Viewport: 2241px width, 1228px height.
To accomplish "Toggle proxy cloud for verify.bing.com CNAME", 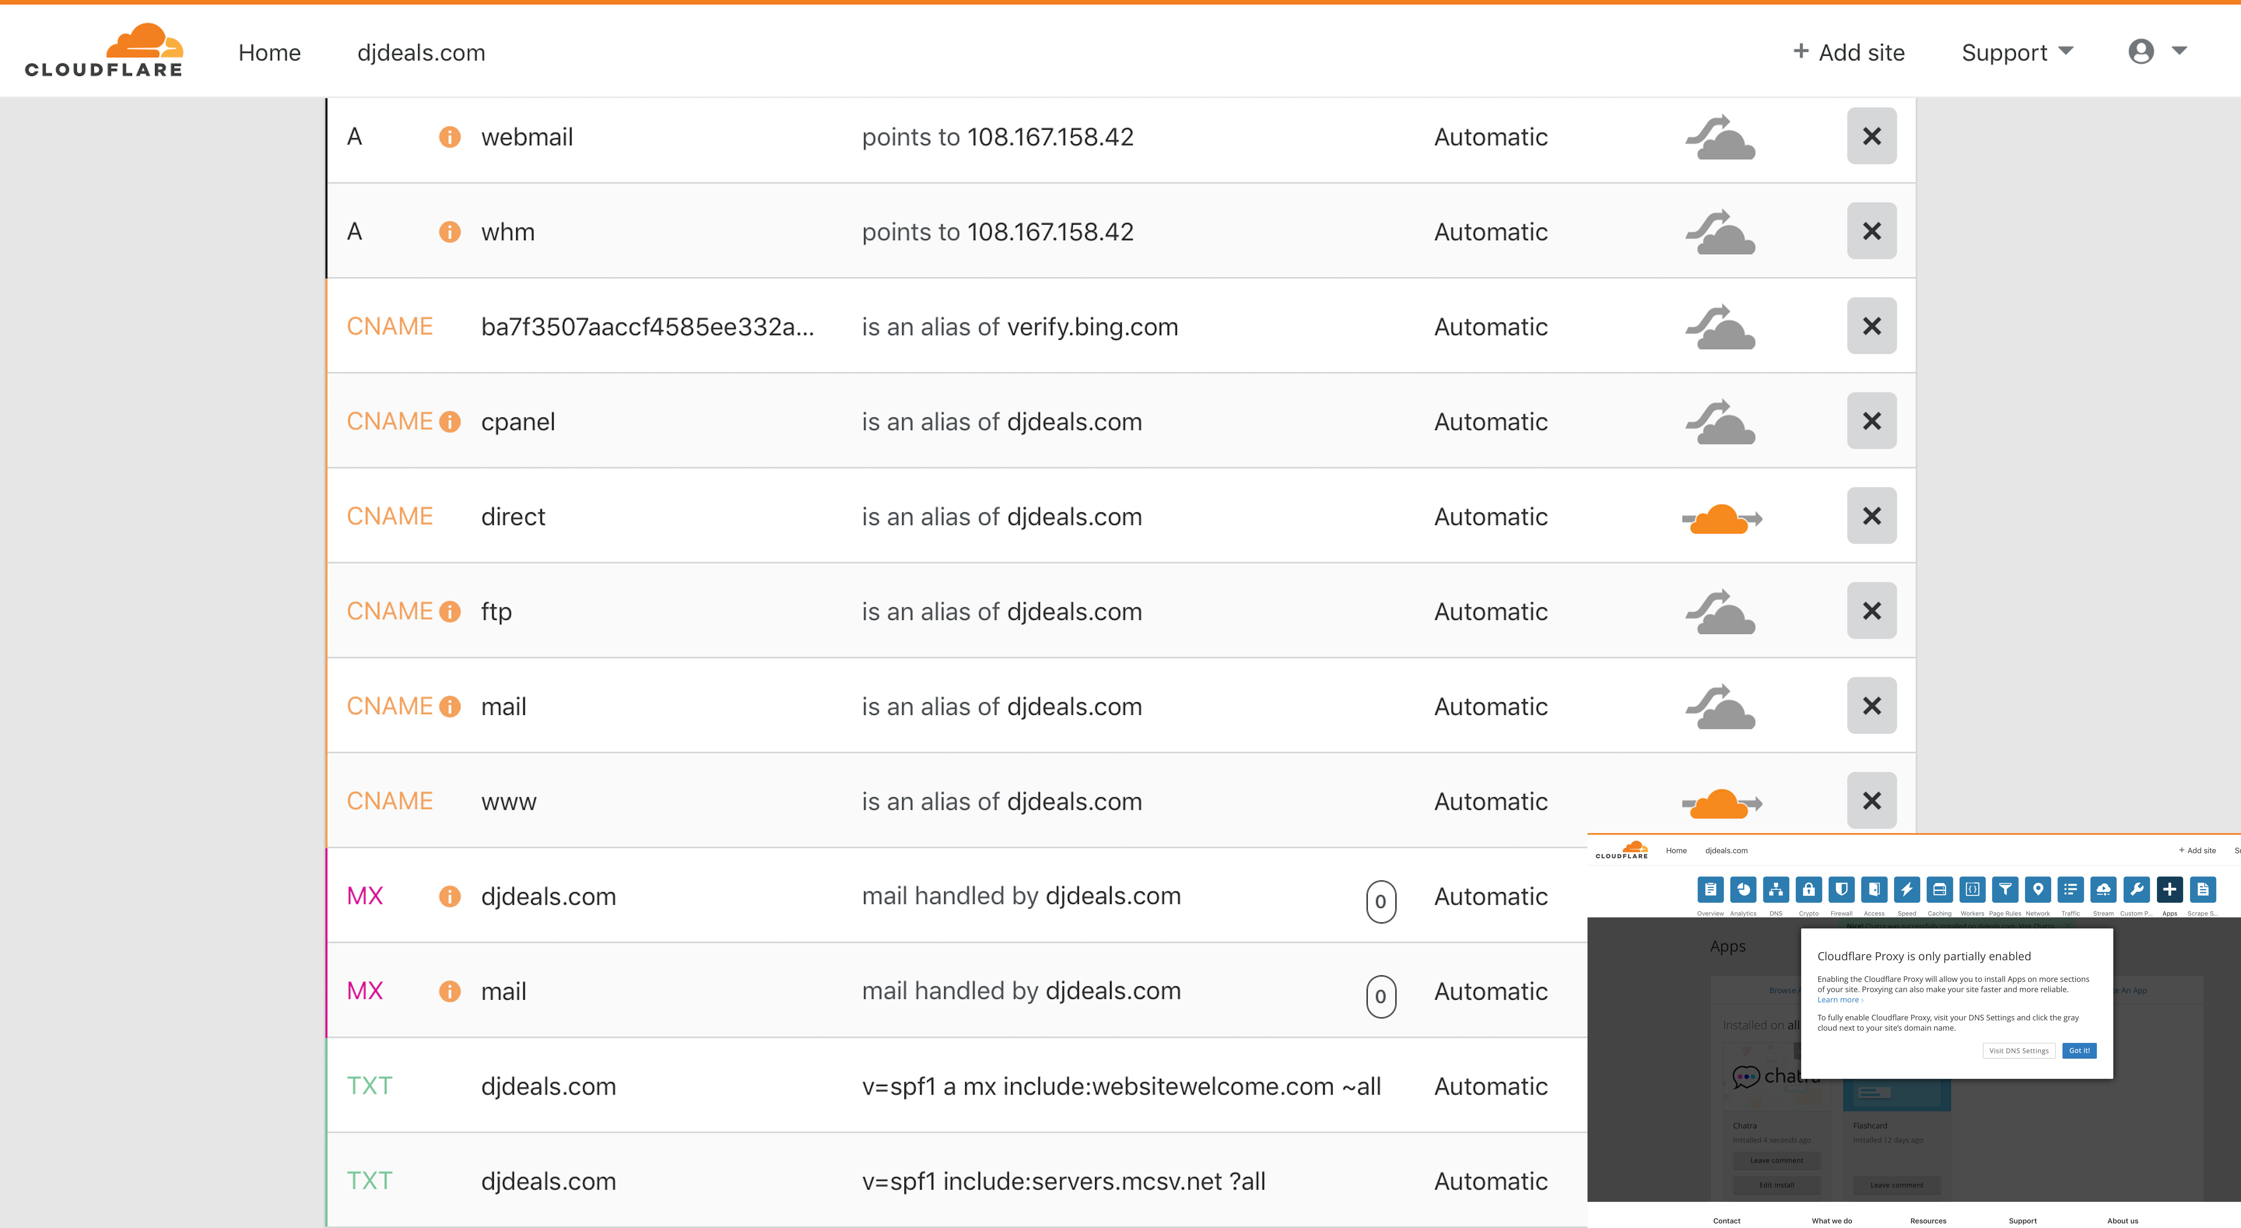I will (1721, 326).
